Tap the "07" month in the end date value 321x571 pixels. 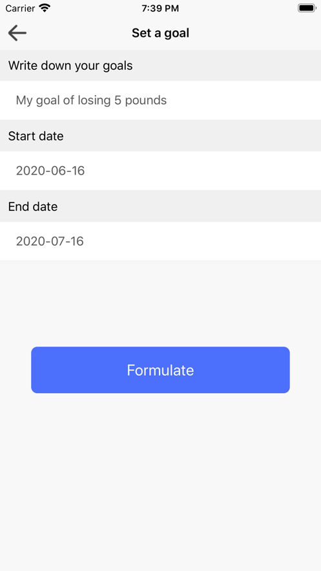[x=54, y=241]
